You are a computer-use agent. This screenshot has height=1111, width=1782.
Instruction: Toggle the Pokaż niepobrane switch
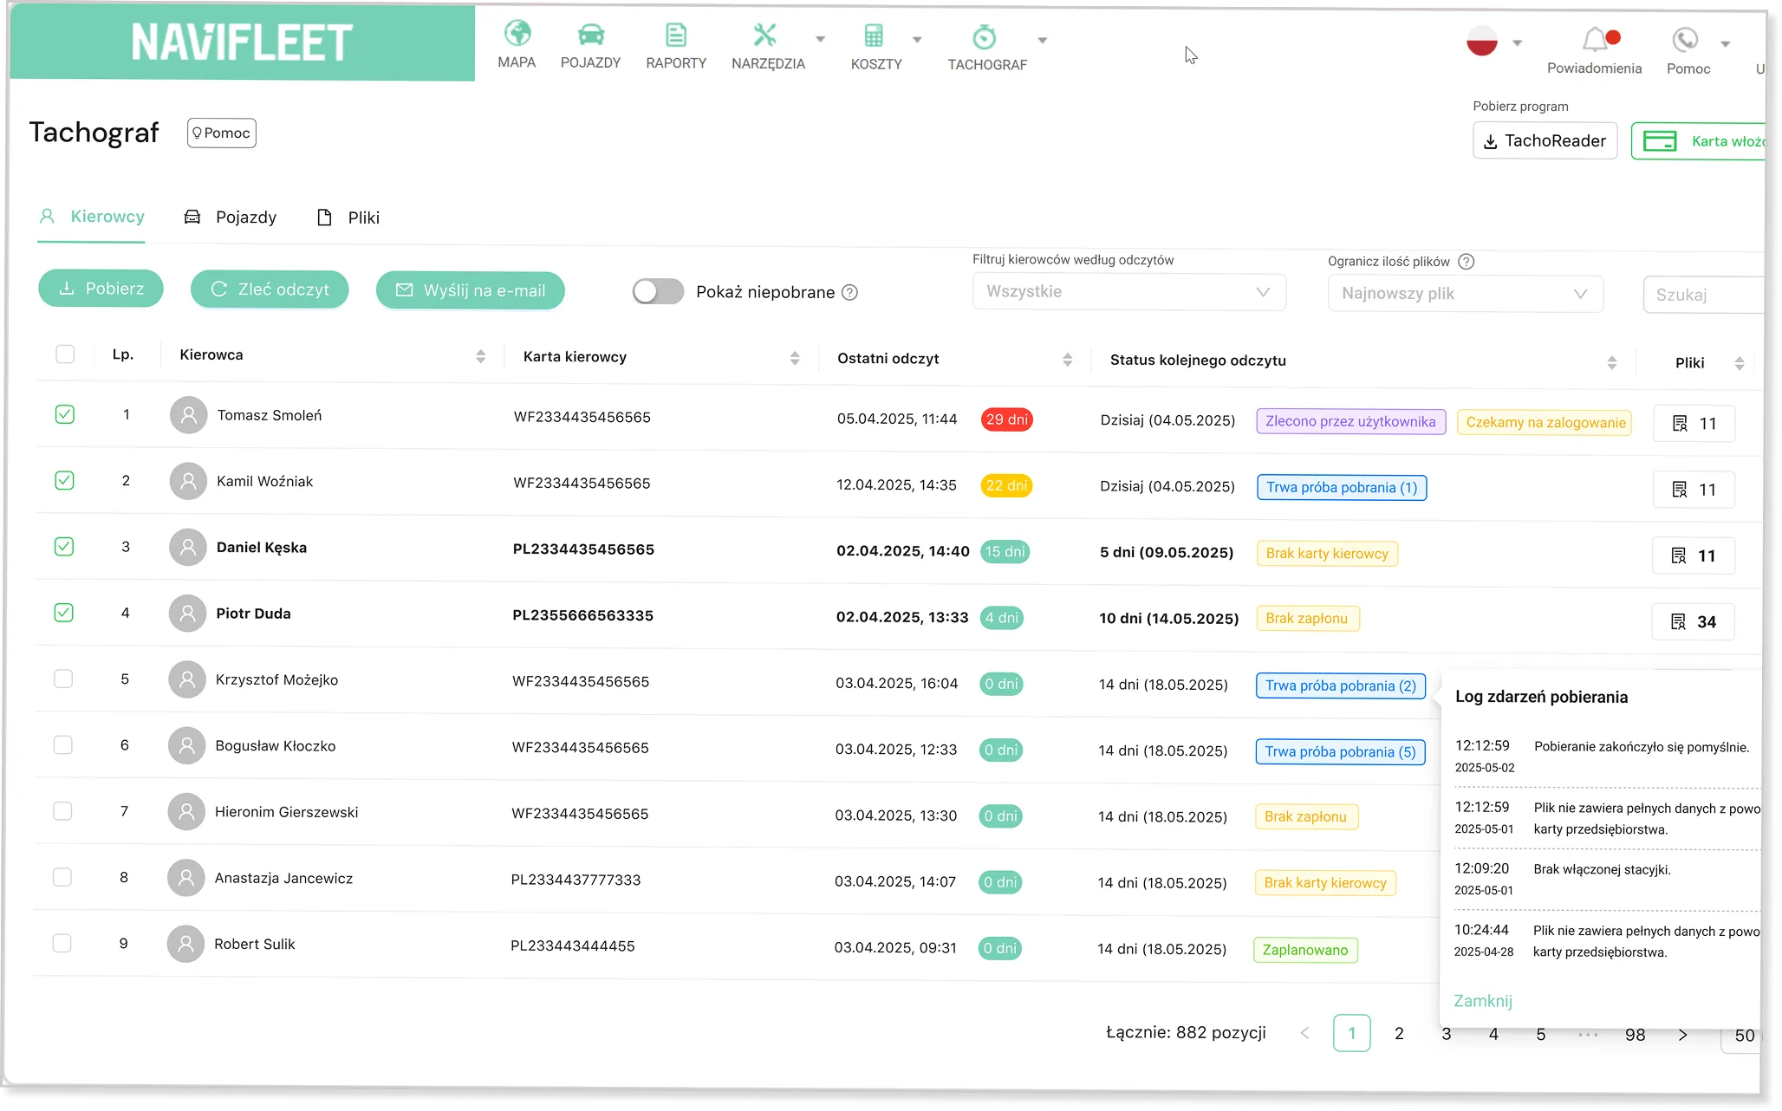coord(658,291)
